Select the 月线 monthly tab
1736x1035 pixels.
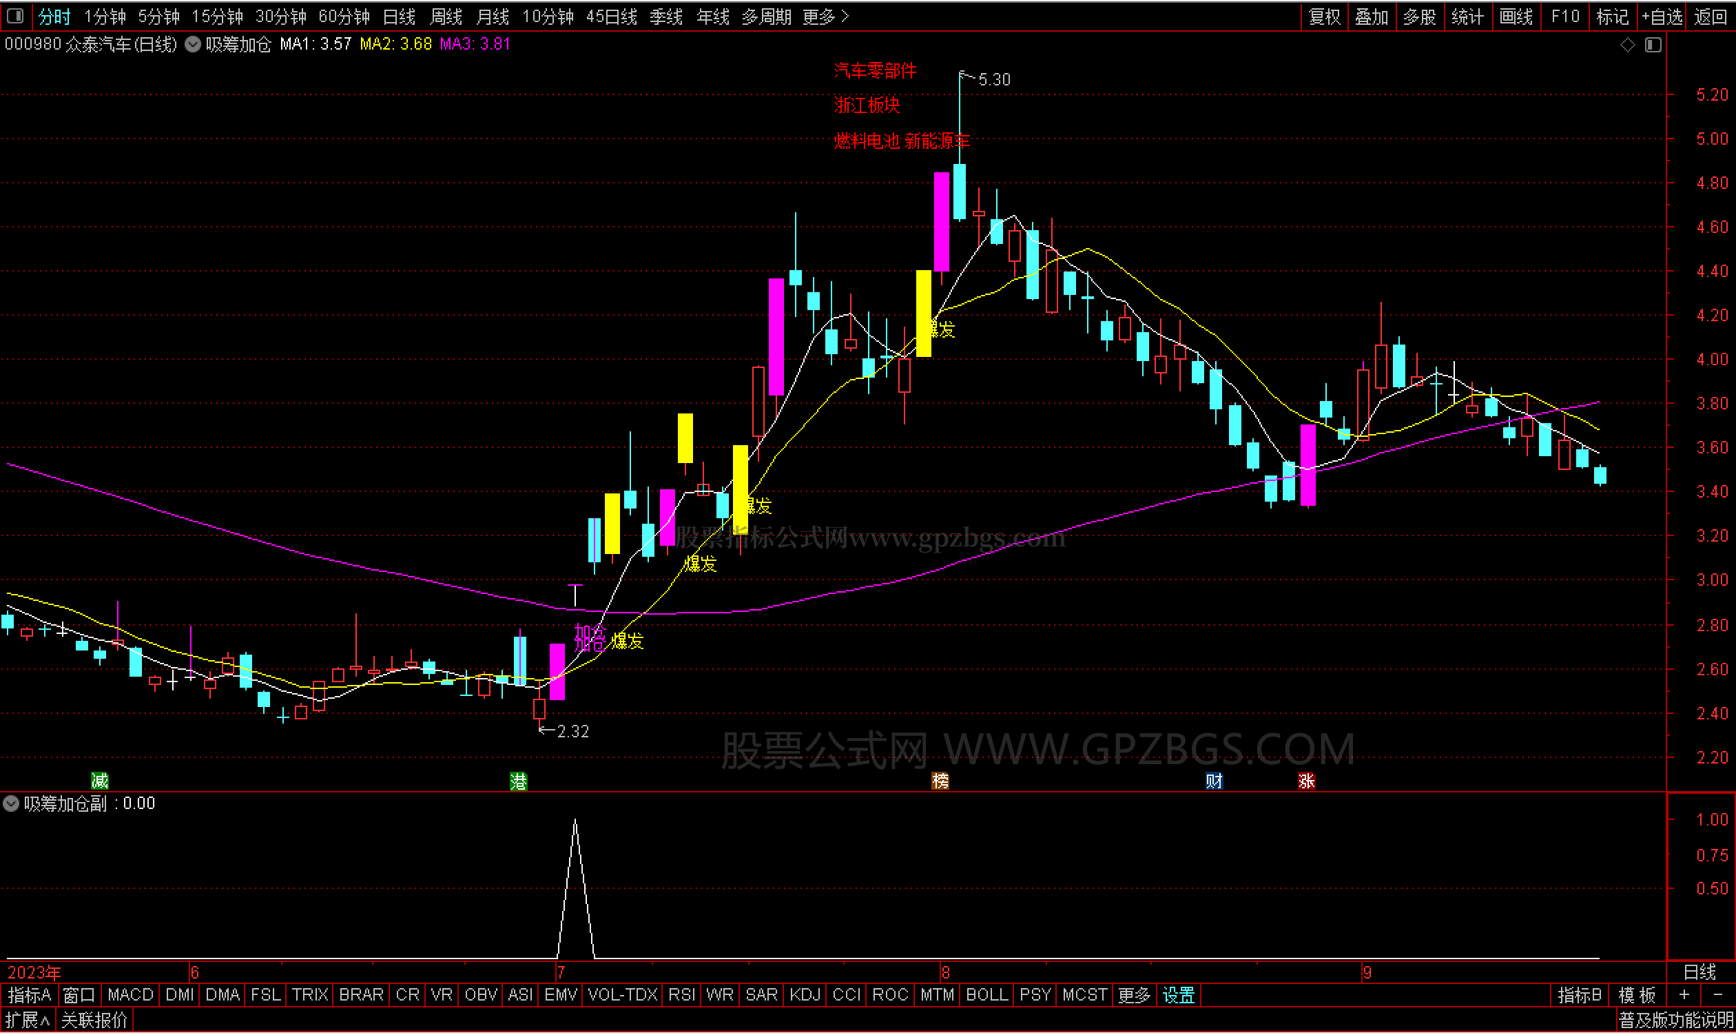493,16
